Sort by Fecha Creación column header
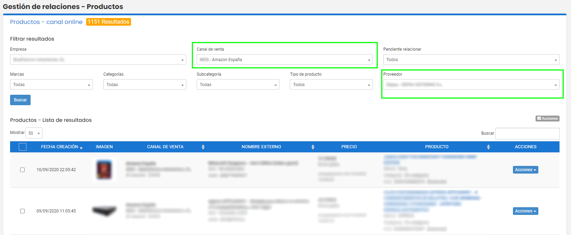 click(62, 147)
